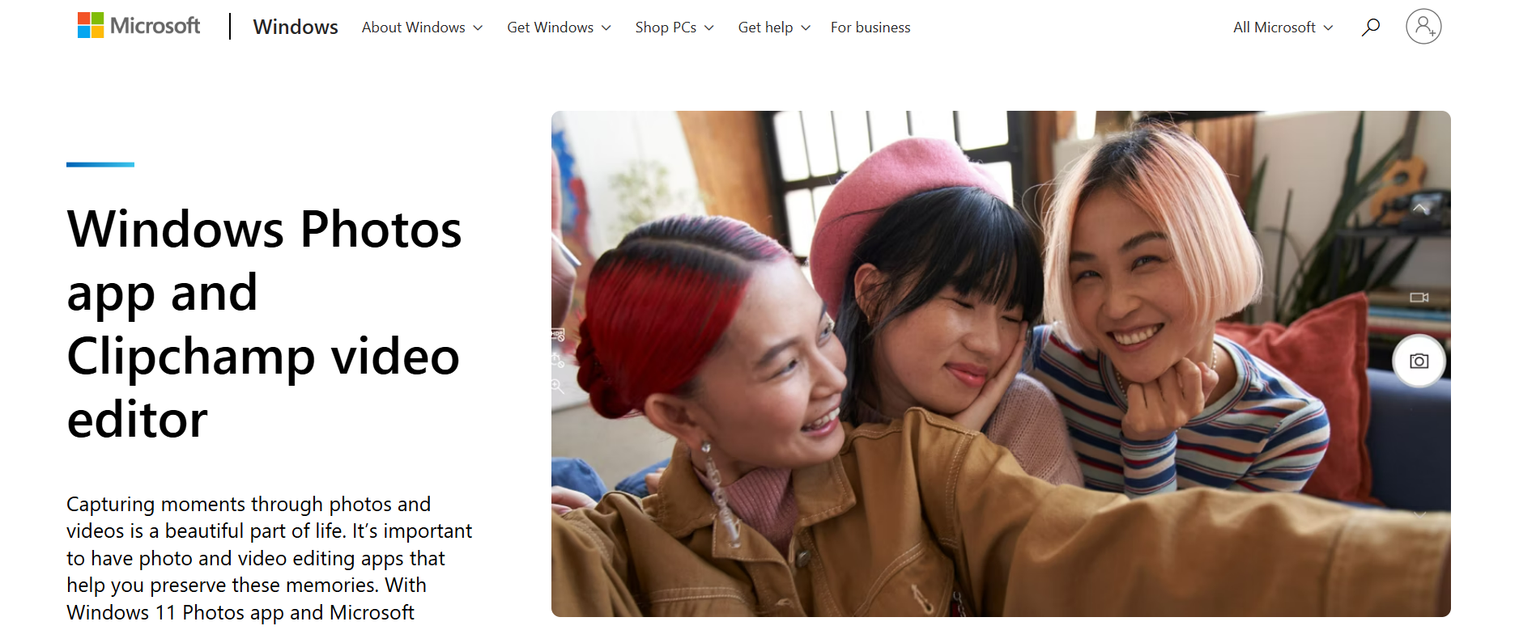Viewport: 1519px width, 630px height.
Task: Open the Shop PCs dropdown menu
Action: 674,27
